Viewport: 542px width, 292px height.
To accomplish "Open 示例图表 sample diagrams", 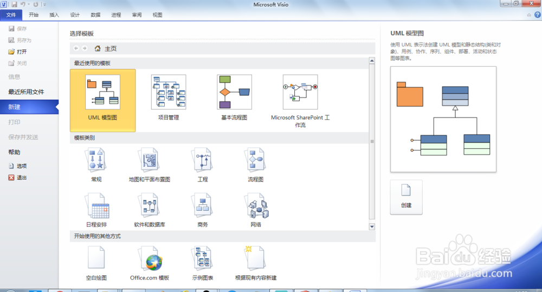I will pos(203,263).
